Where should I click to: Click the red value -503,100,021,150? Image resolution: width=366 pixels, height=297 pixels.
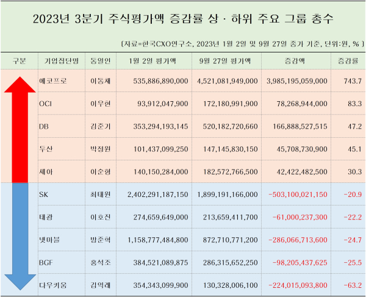click(298, 195)
